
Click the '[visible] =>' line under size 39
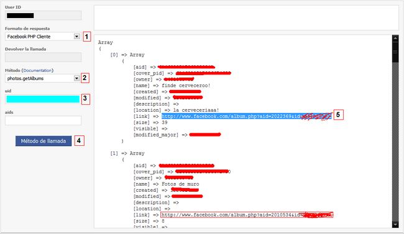click(150, 128)
